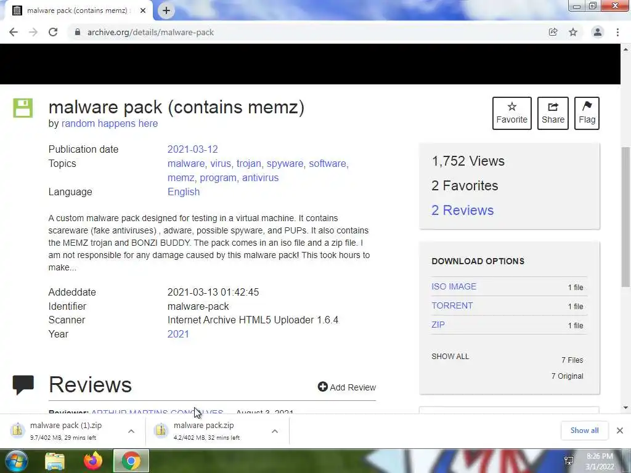Click the scrollbar down arrow
The image size is (631, 473).
[626, 408]
